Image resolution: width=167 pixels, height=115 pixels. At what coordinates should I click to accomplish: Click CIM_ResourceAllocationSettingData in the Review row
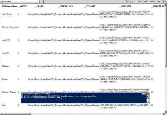pyautogui.click(x=65, y=79)
